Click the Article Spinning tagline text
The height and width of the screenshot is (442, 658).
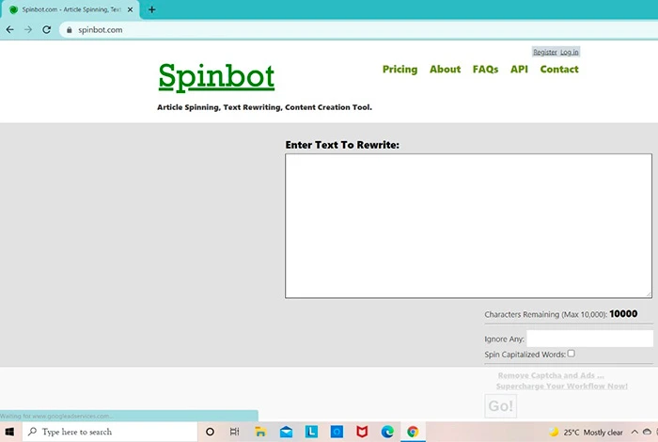click(264, 107)
